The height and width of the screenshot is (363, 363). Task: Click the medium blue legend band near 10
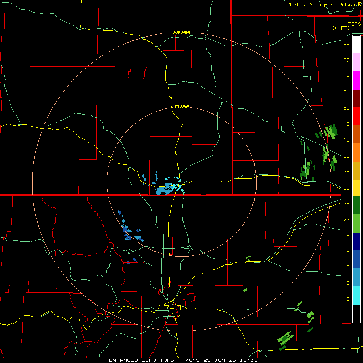pos(356,259)
